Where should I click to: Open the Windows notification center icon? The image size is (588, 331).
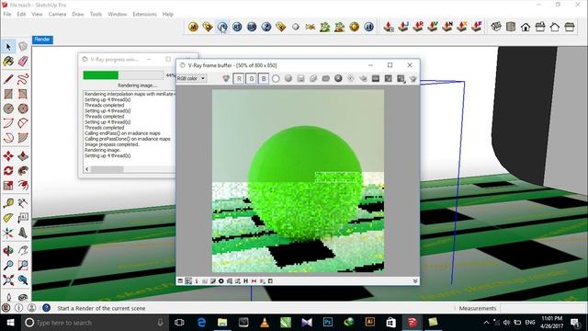click(575, 323)
